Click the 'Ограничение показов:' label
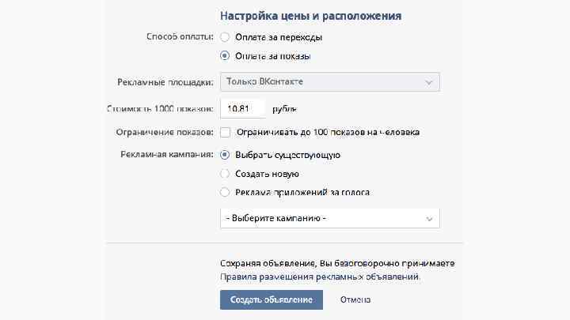Screen dimensions: 570x320 165,132
